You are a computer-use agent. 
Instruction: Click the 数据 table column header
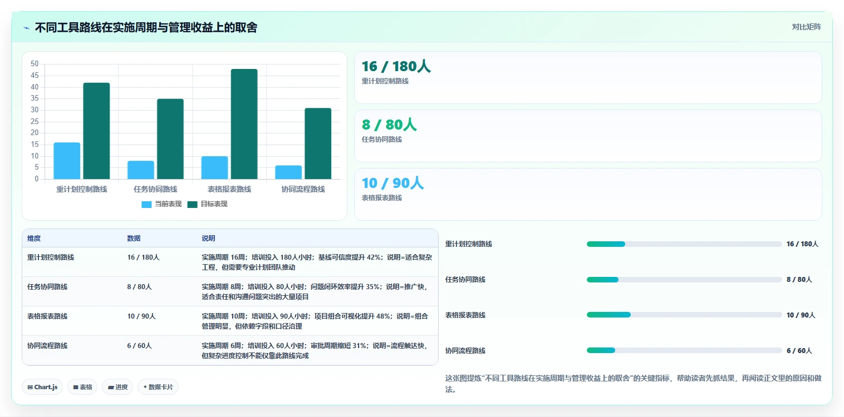point(134,238)
